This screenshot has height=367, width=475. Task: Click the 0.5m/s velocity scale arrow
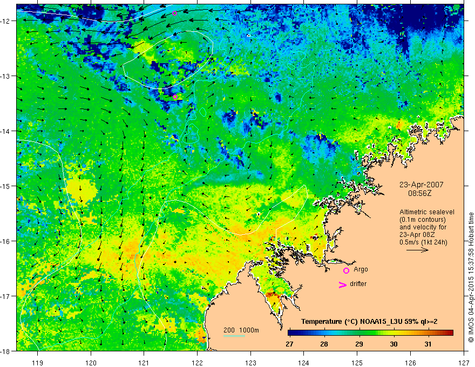[417, 250]
